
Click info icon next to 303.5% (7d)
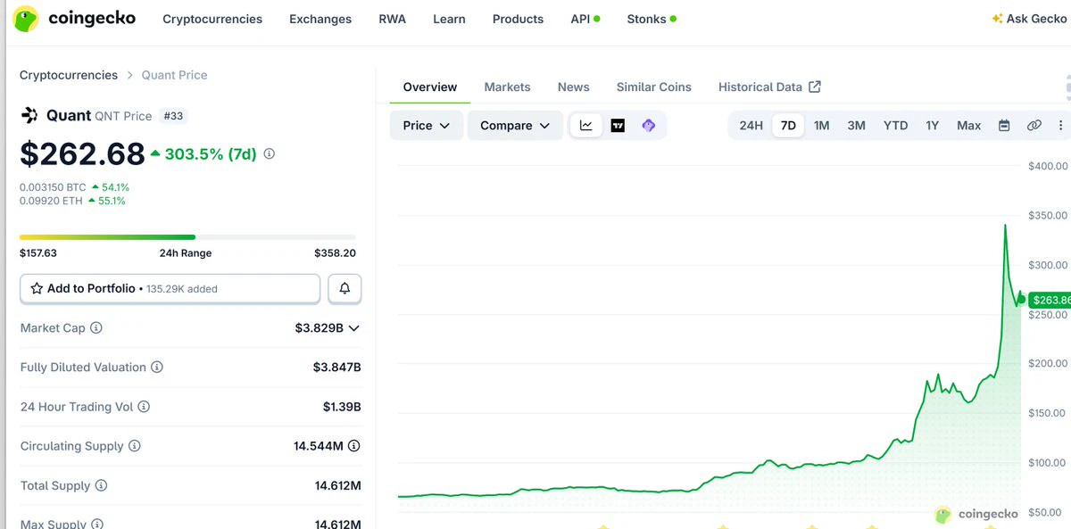pyautogui.click(x=269, y=153)
